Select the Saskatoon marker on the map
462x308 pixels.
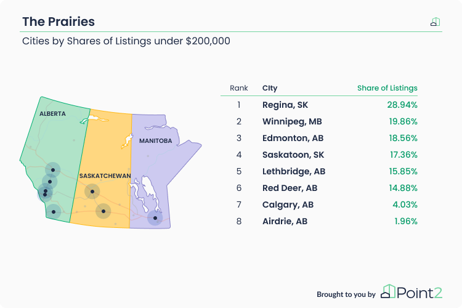[x=92, y=192]
